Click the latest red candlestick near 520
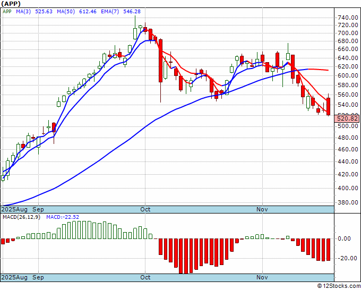 (329, 106)
